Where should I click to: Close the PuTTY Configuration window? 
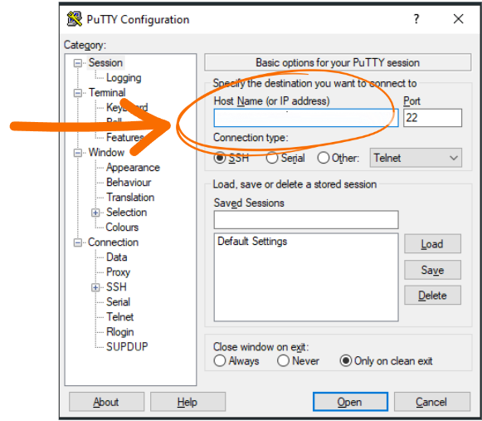click(458, 19)
